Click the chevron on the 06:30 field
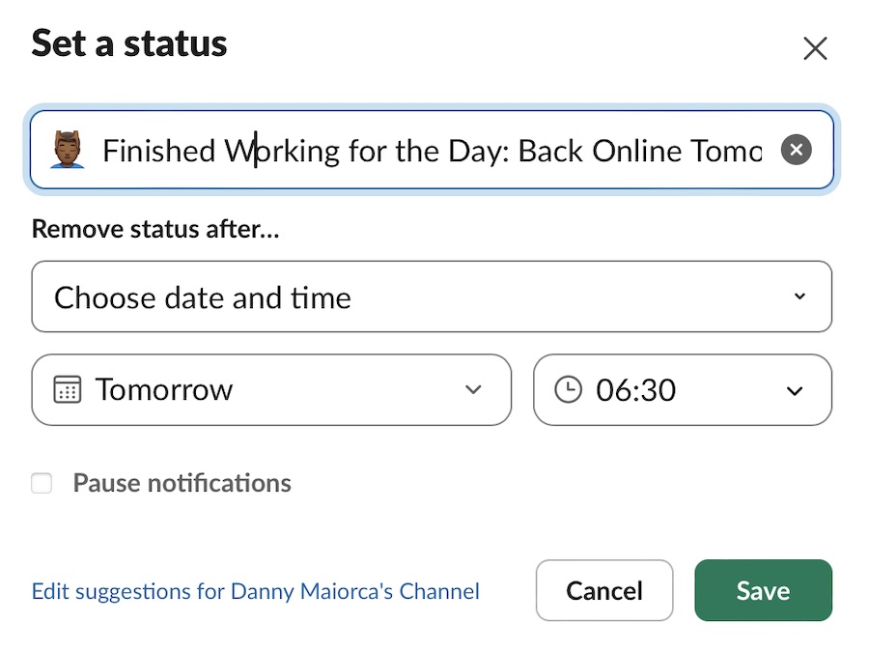This screenshot has width=869, height=650. click(x=795, y=390)
